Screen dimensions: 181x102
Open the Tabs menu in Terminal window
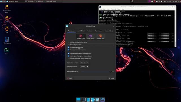tap(118, 9)
